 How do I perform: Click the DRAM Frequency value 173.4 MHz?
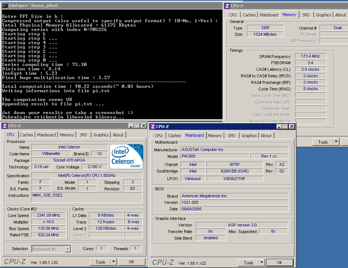pos(310,57)
